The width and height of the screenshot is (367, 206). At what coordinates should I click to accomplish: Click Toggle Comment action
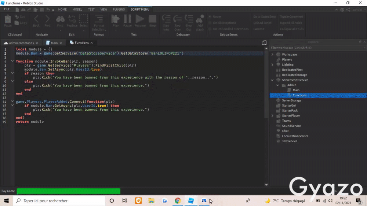pos(291,17)
